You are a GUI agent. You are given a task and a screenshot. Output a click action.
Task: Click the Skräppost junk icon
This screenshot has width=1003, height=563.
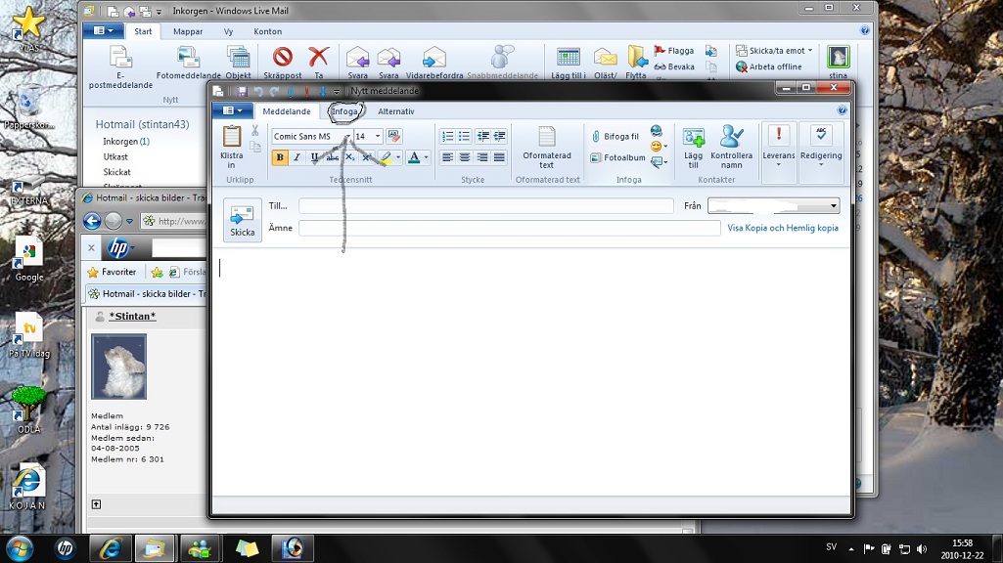[283, 57]
